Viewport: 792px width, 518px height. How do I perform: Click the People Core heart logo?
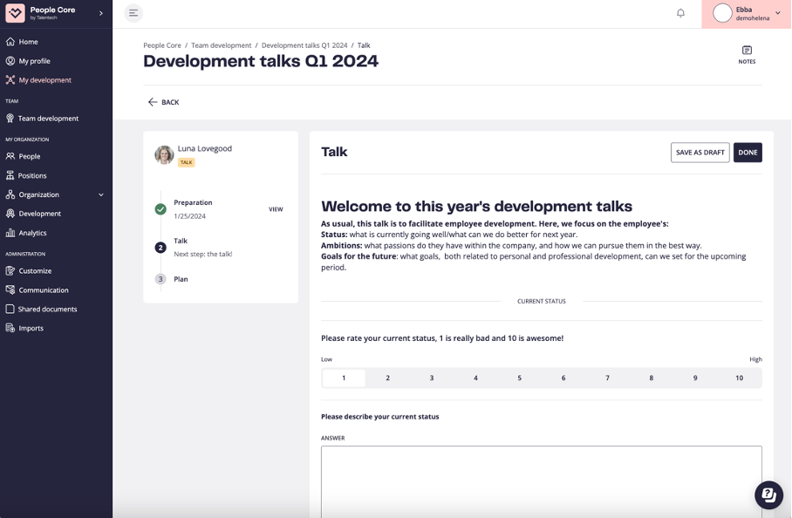[15, 13]
